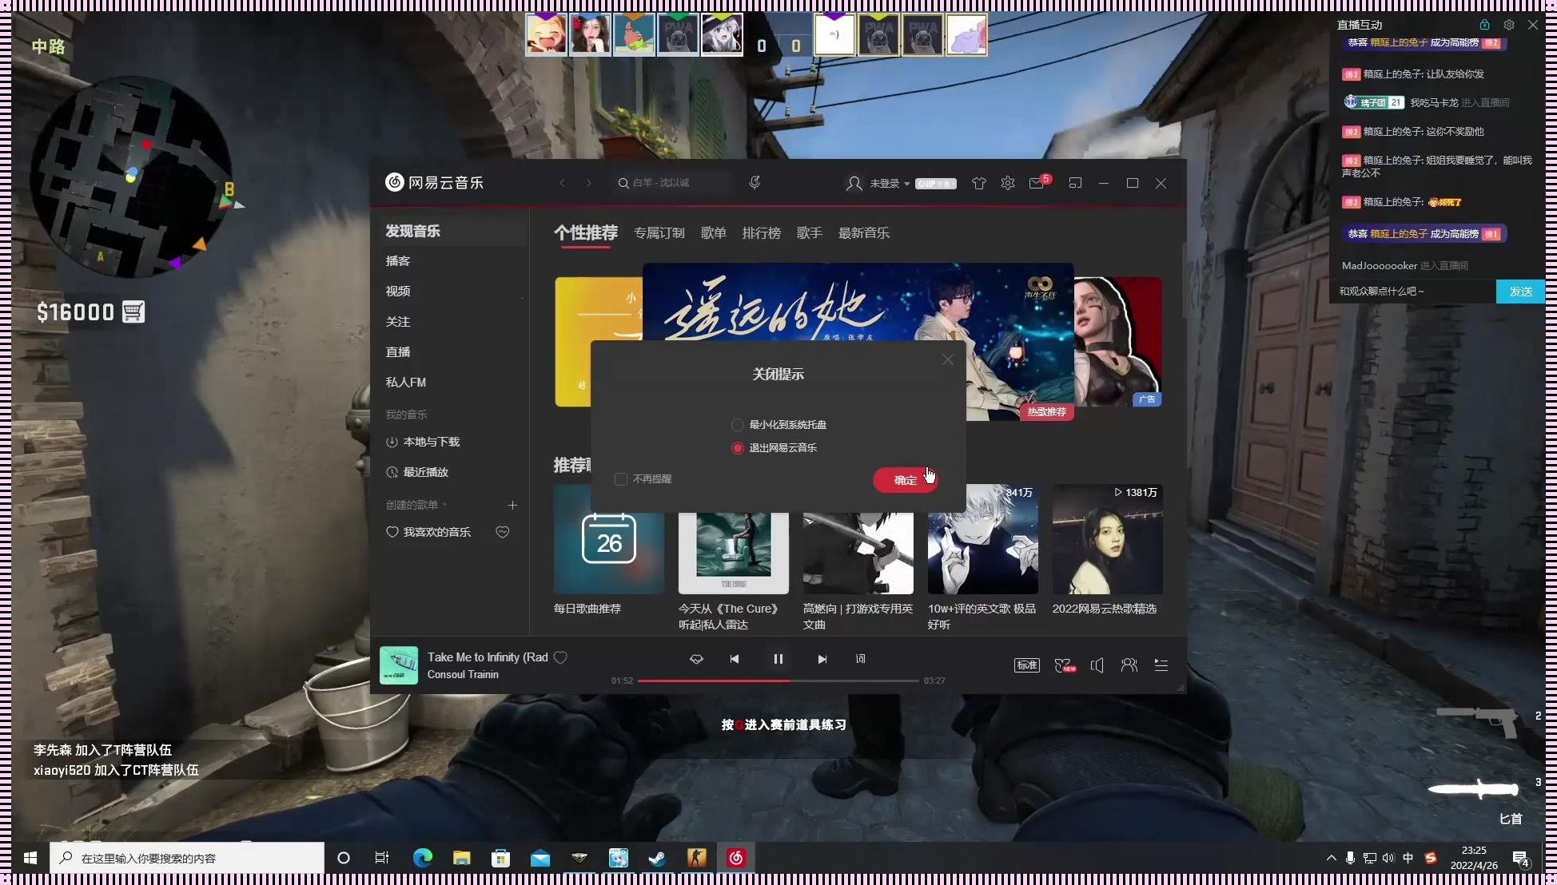This screenshot has width=1557, height=885.
Task: Pause the current song
Action: (778, 659)
